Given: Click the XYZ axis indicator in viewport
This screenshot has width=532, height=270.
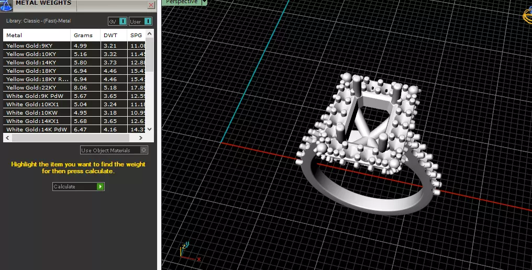Looking at the screenshot, I should pos(189,252).
